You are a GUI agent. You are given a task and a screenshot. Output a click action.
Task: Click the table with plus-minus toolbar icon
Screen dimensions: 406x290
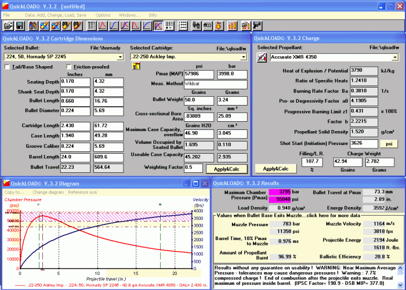pos(169,26)
